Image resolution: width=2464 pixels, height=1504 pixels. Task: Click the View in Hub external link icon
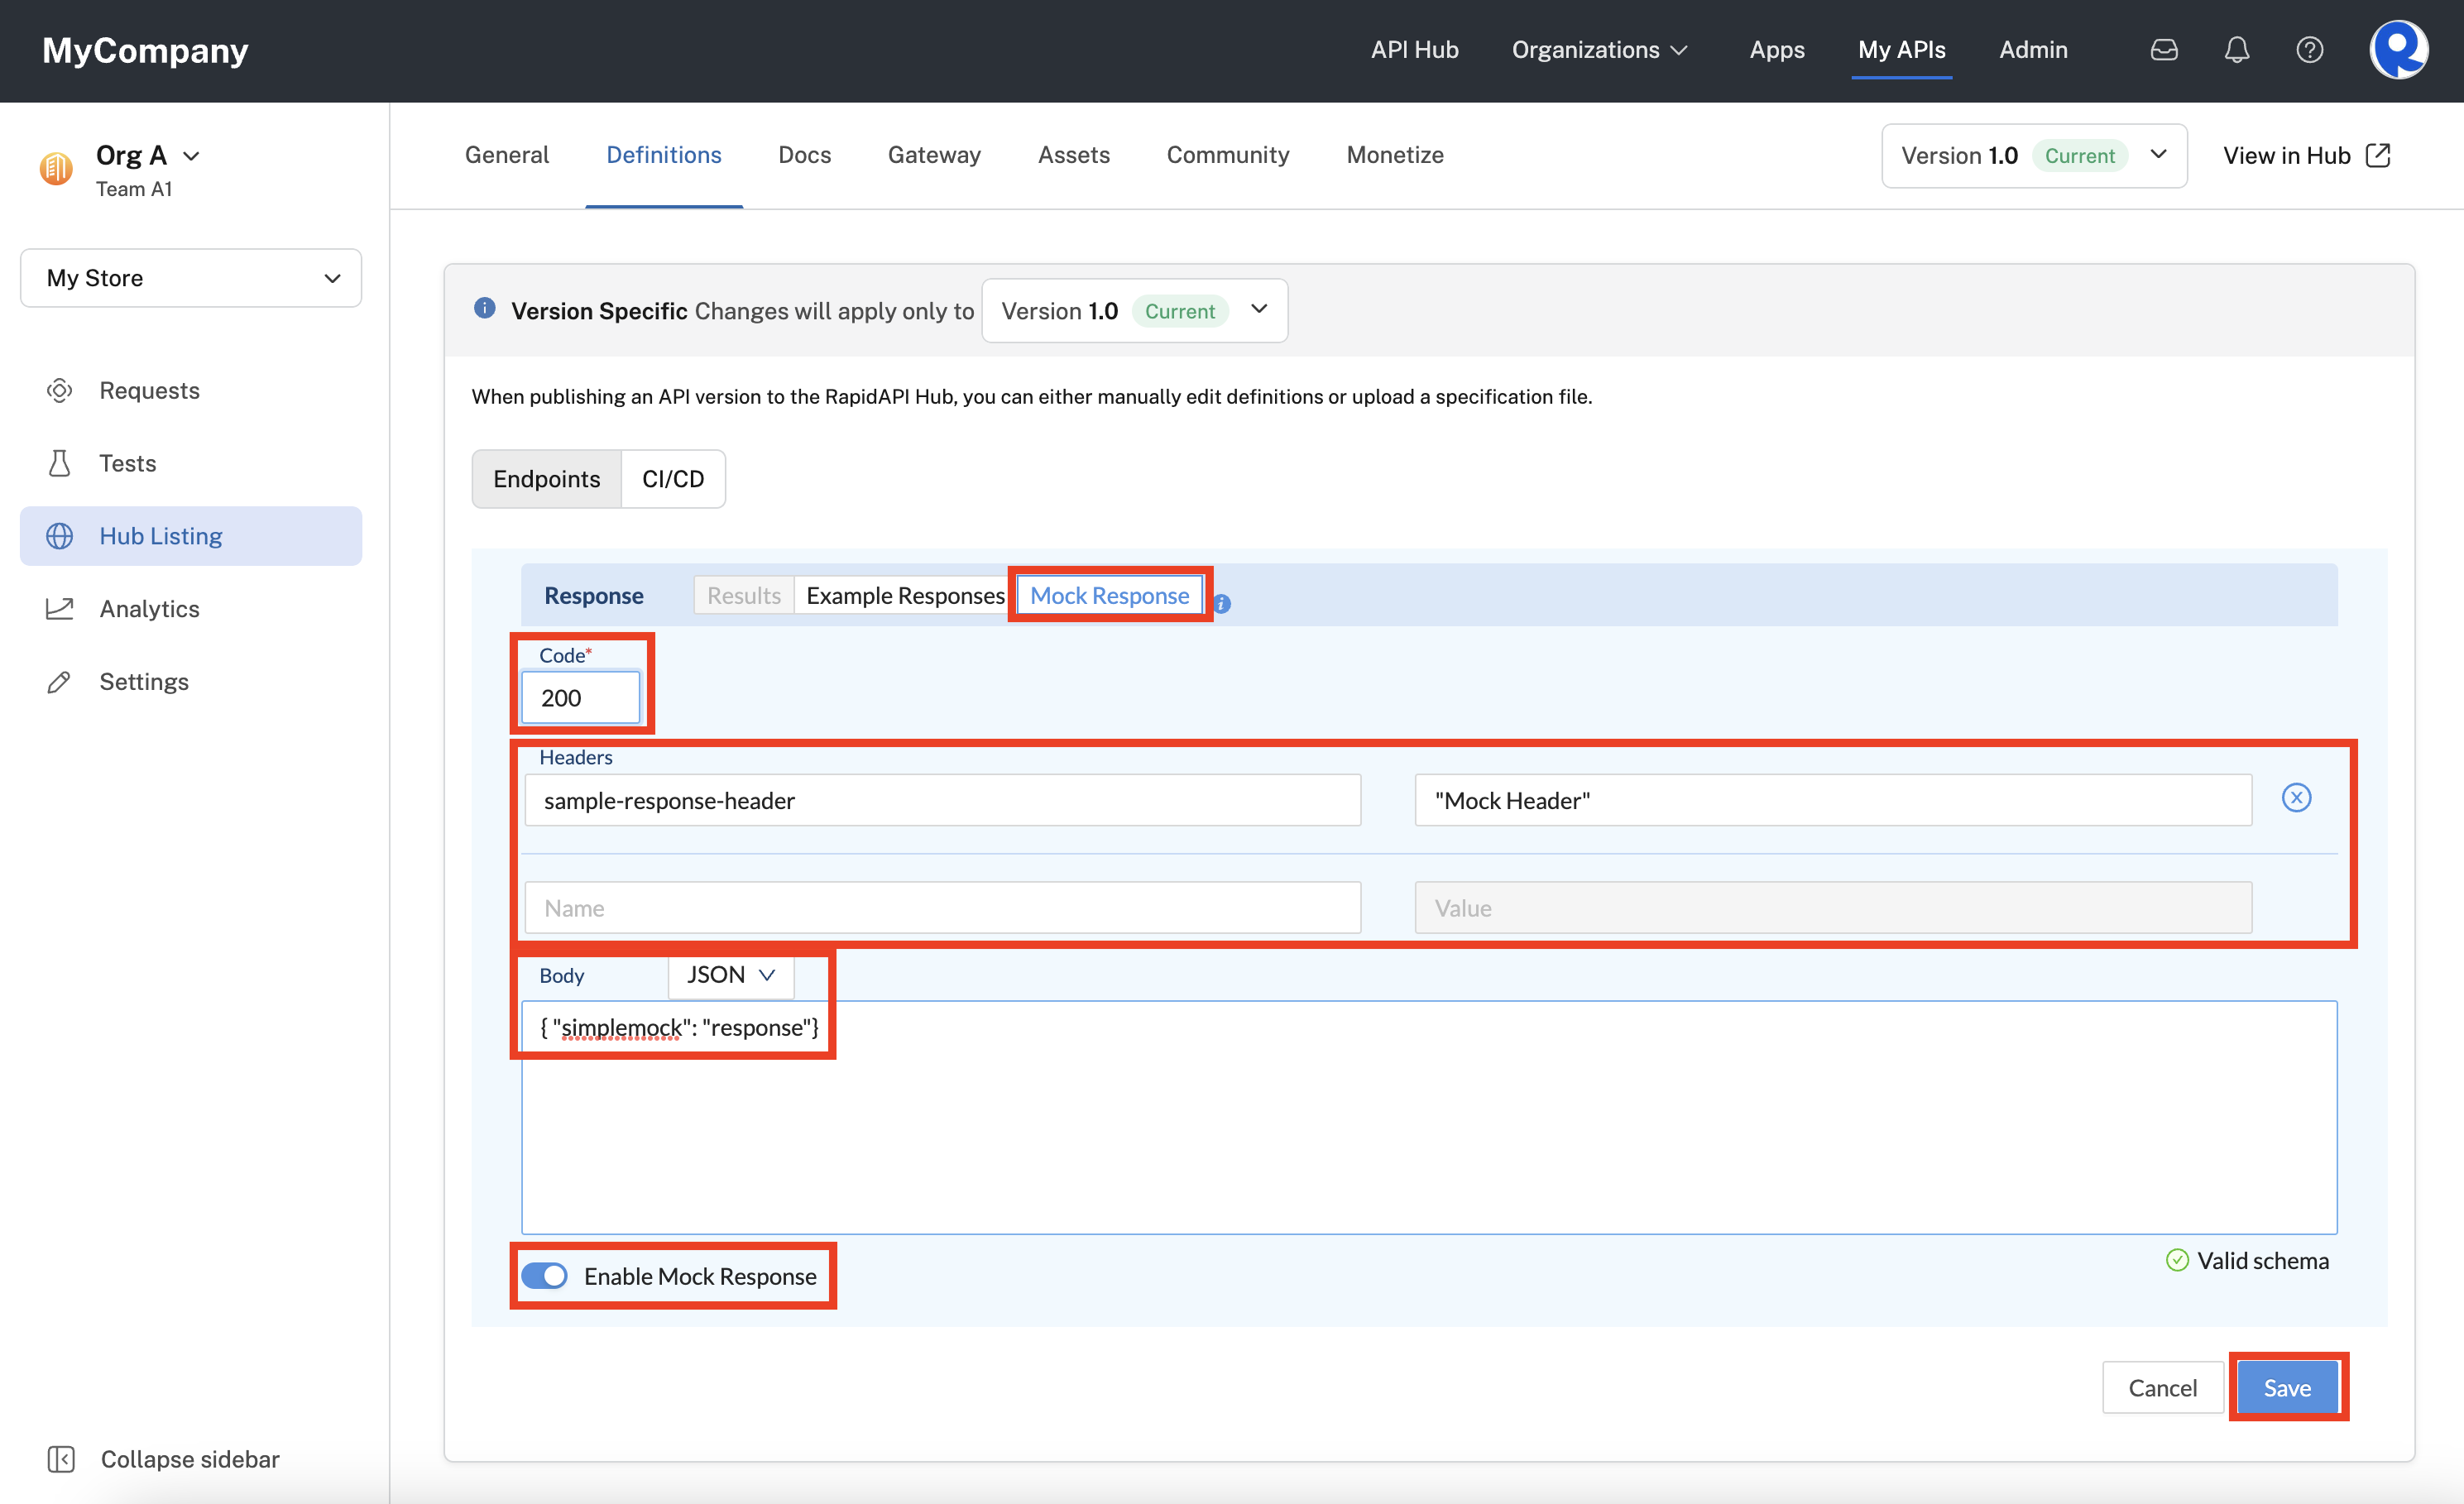pos(2378,155)
